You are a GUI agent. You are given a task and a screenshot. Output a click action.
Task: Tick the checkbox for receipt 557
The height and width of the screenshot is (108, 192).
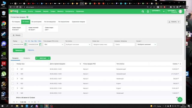coord(13,69)
